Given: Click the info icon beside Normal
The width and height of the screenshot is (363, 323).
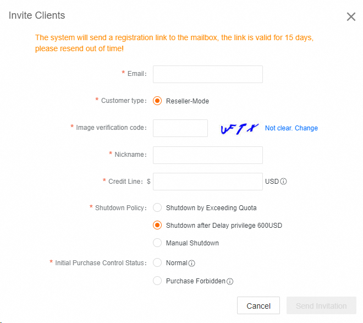Looking at the screenshot, I should (192, 263).
